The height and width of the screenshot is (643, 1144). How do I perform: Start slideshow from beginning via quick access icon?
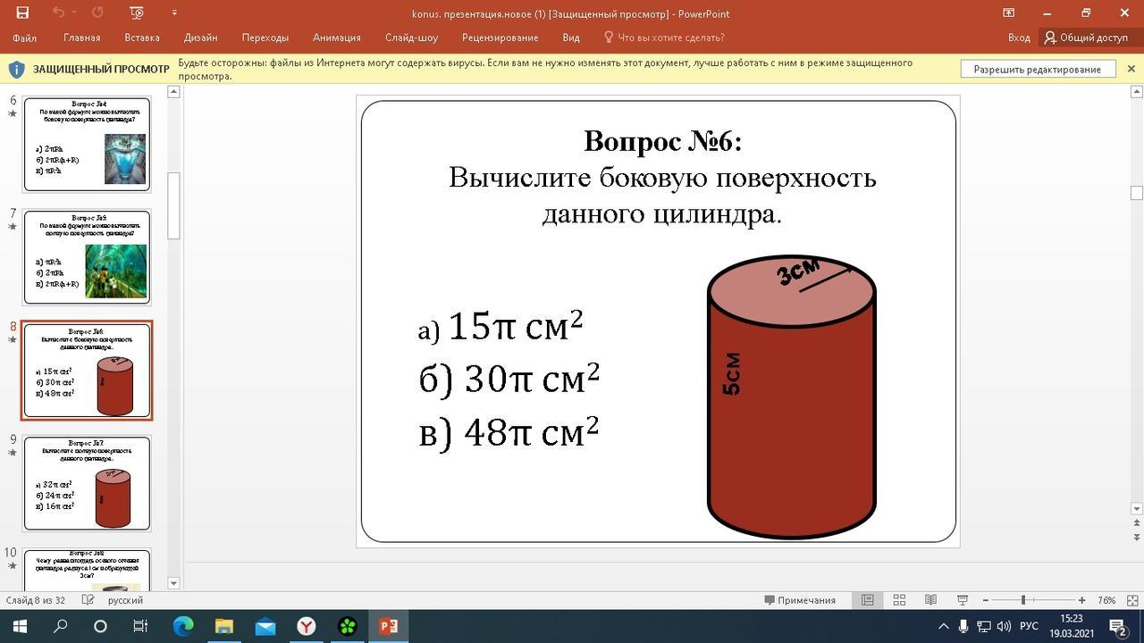tap(136, 13)
